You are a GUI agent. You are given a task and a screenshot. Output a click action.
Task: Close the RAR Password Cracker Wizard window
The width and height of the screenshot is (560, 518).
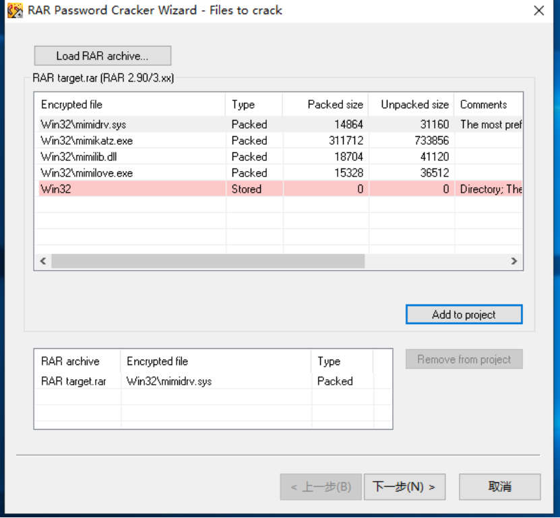pyautogui.click(x=538, y=10)
